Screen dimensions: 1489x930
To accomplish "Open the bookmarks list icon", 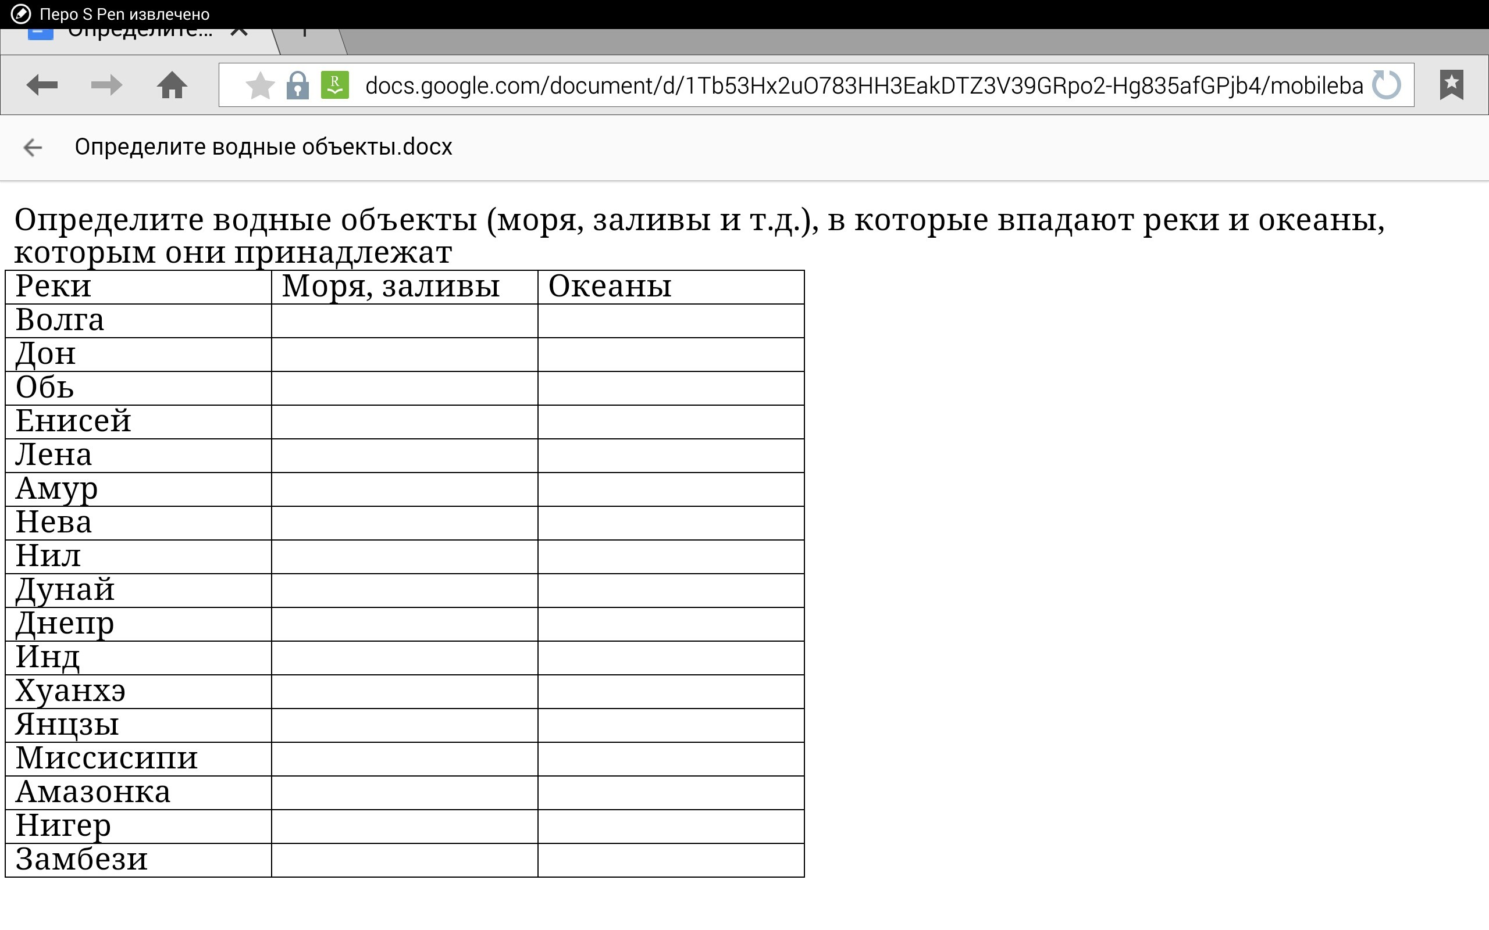I will (x=1451, y=85).
